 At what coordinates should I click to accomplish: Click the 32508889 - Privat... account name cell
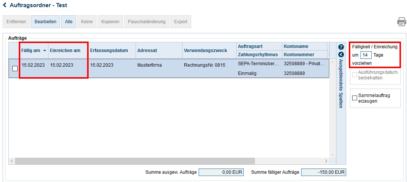(304, 64)
